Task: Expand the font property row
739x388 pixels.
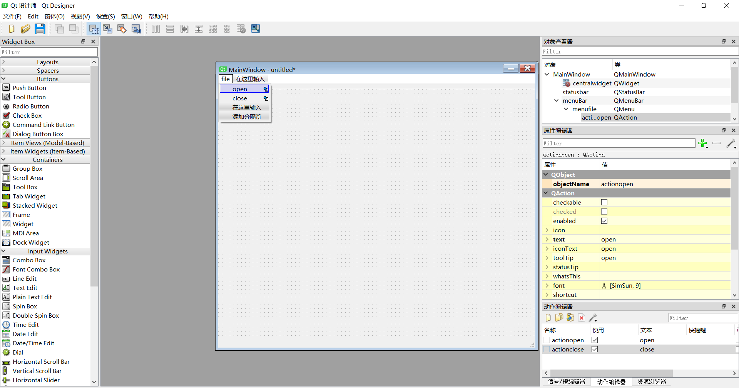Action: click(x=547, y=285)
